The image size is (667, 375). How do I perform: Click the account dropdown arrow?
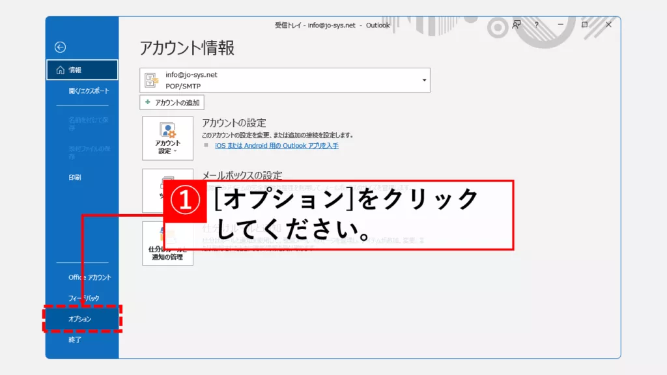coord(424,80)
